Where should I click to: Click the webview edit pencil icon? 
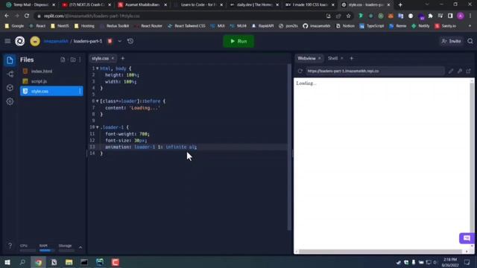click(x=451, y=71)
